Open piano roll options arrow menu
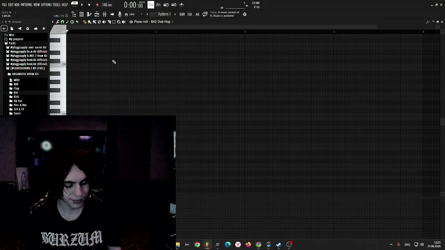Viewport: 445px width, 250px height. click(x=53, y=22)
